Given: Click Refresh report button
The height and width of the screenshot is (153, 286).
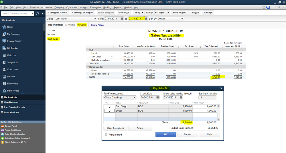Looking at the screenshot, I should pos(208,13).
